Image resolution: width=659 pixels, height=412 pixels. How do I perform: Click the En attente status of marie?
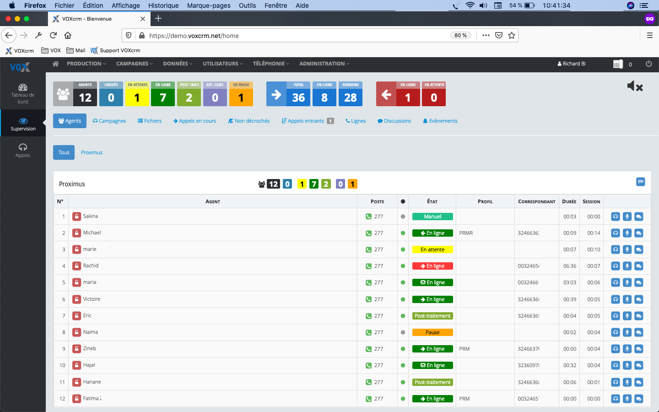pos(432,249)
